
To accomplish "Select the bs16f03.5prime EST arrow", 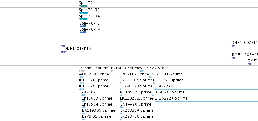I will pos(112,71).
